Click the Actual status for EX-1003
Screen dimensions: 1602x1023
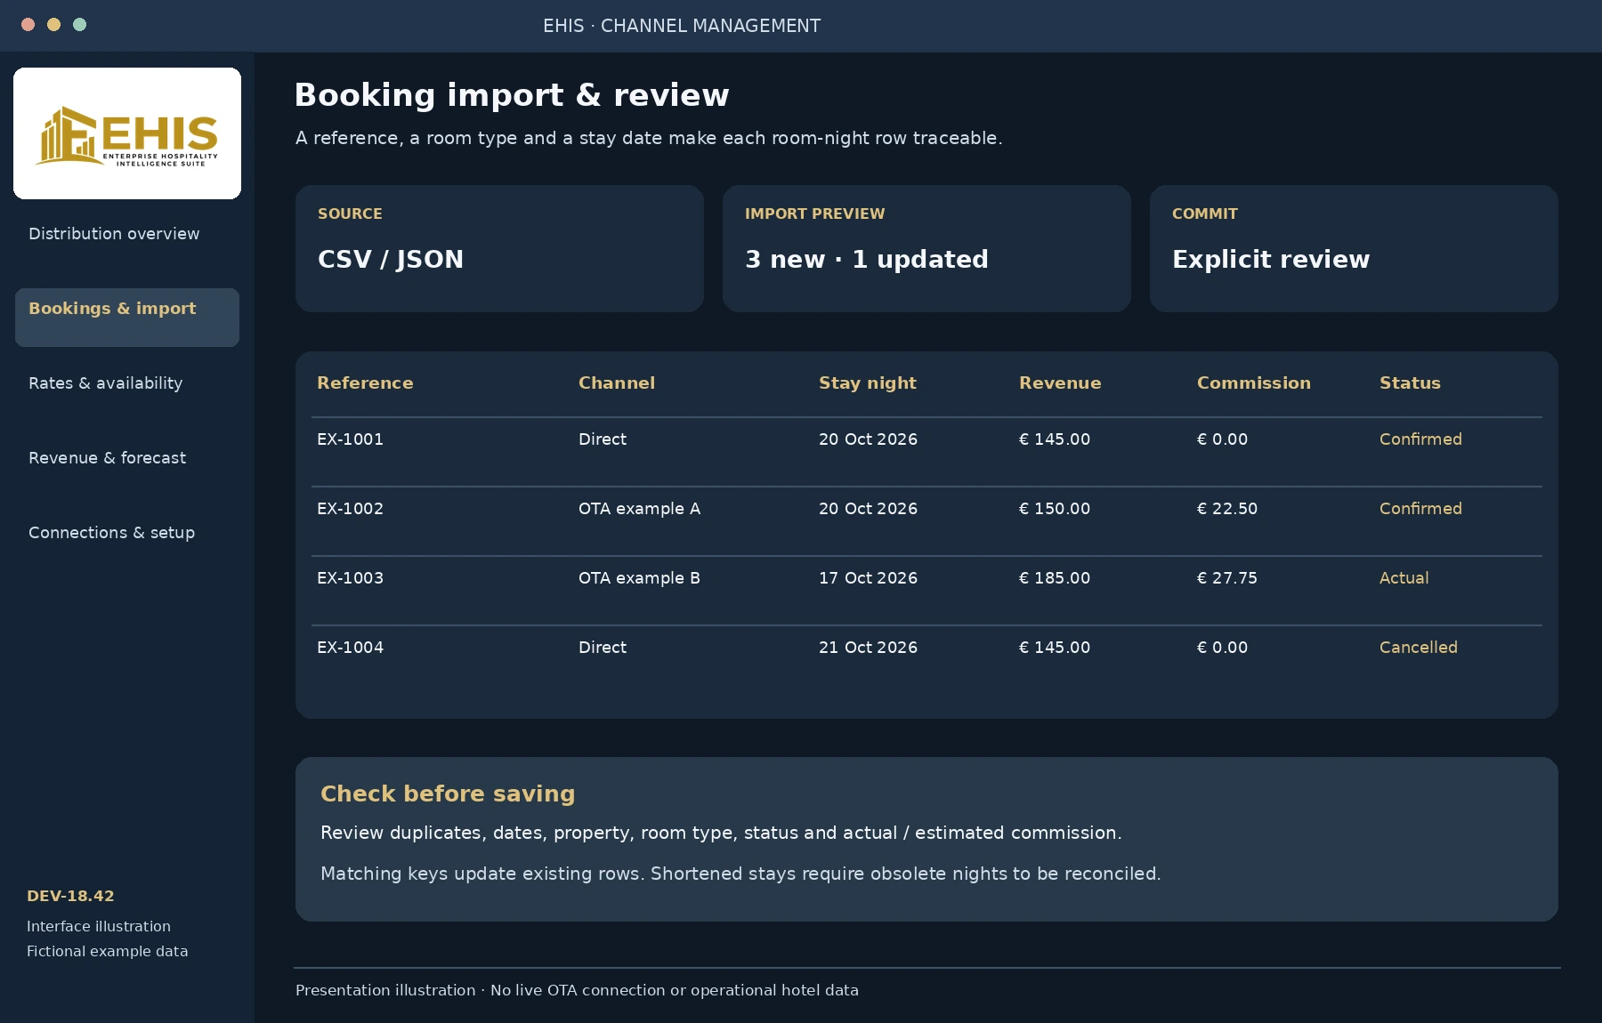coord(1404,578)
